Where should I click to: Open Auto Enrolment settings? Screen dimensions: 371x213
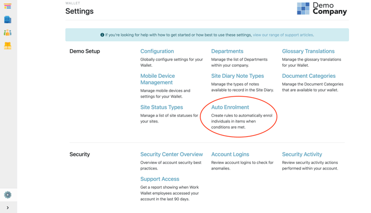(x=230, y=107)
